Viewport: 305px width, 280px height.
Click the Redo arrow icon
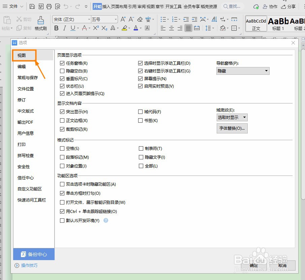(x=78, y=7)
